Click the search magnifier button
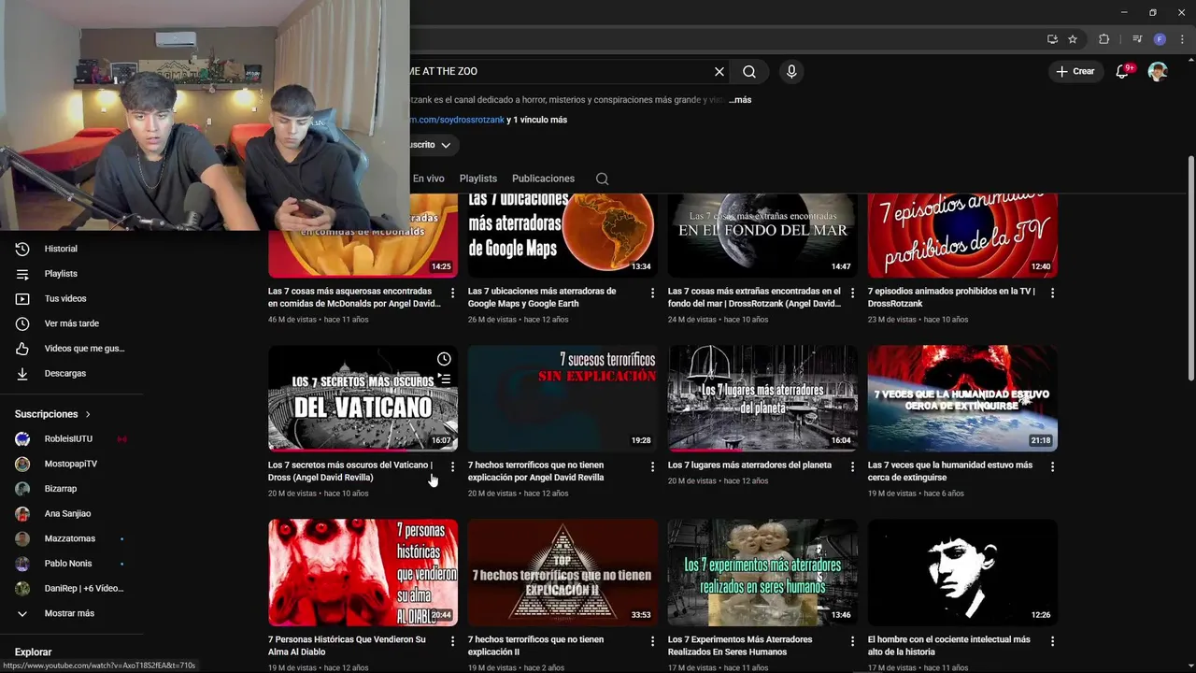Image resolution: width=1196 pixels, height=673 pixels. 749,71
